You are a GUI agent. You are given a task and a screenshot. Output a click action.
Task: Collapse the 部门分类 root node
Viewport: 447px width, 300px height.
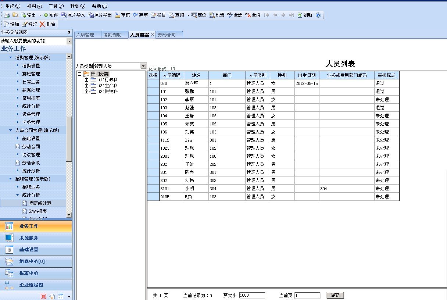(80, 74)
